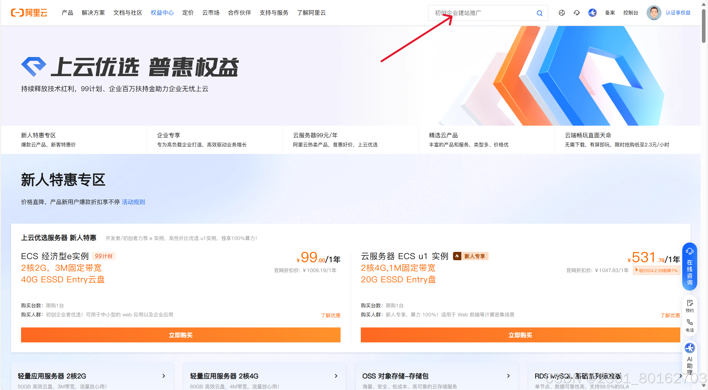
Task: Select 权益中心 in top navigation
Action: (162, 13)
